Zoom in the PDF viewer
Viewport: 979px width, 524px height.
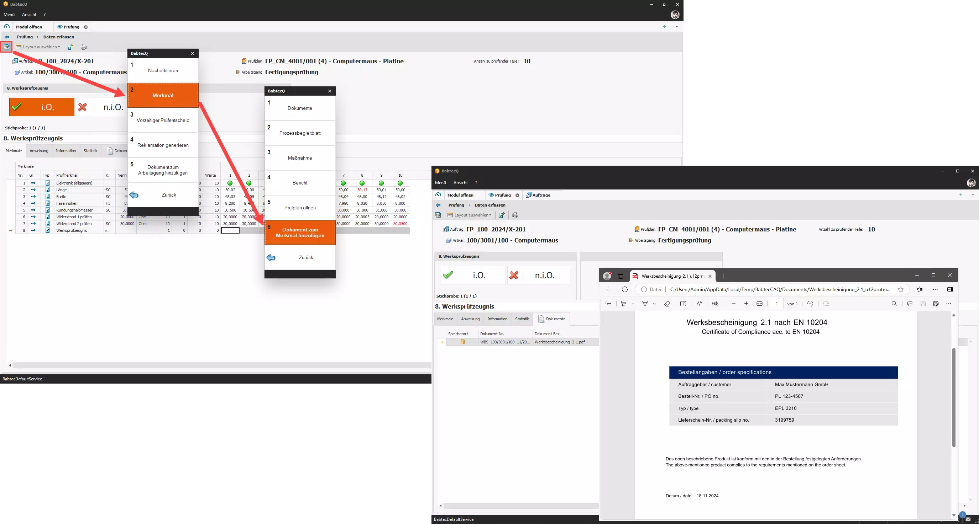click(747, 304)
